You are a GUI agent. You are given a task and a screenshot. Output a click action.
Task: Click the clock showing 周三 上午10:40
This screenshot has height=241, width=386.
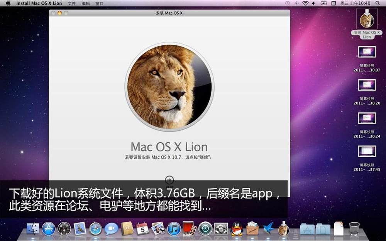point(355,3)
